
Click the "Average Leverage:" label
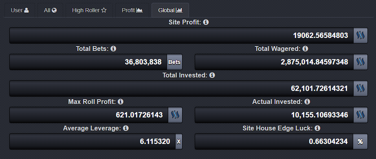[x=92, y=128]
